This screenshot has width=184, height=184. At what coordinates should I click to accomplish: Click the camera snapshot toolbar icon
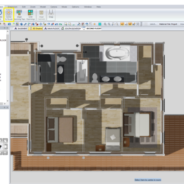[x=9, y=24]
